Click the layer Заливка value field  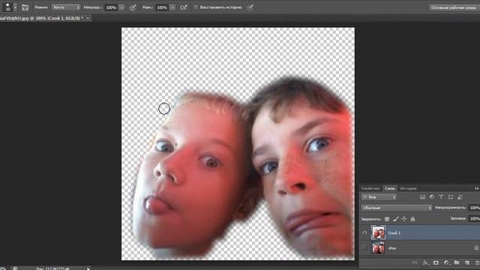[474, 218]
